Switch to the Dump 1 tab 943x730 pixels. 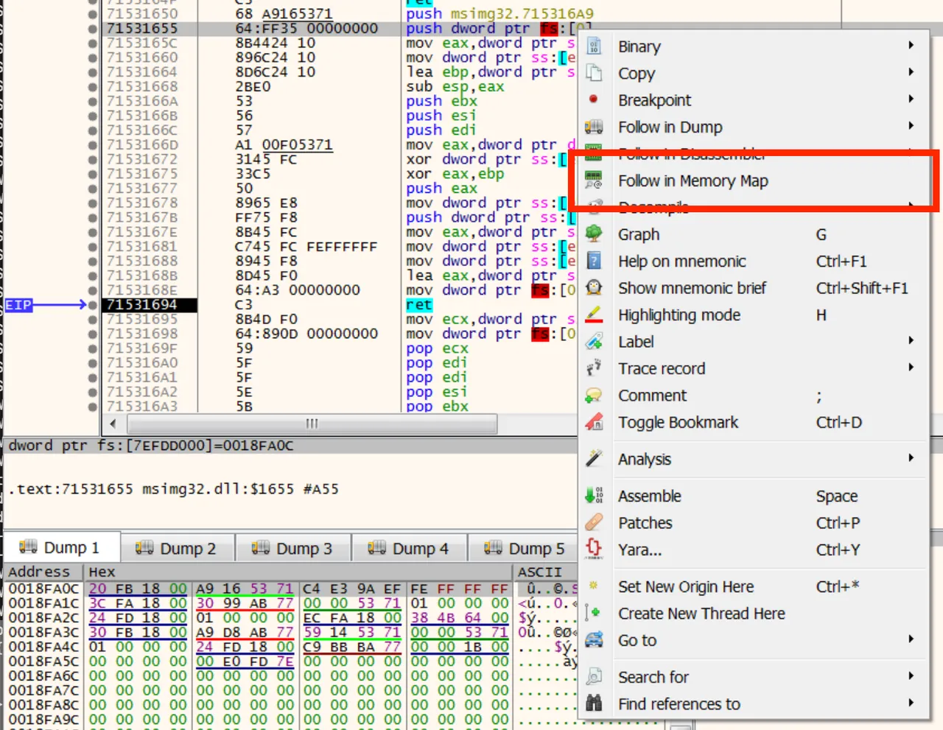coord(60,548)
